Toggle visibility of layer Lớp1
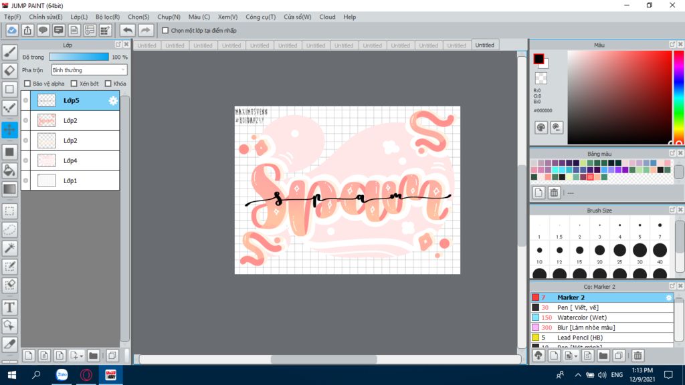 click(26, 180)
